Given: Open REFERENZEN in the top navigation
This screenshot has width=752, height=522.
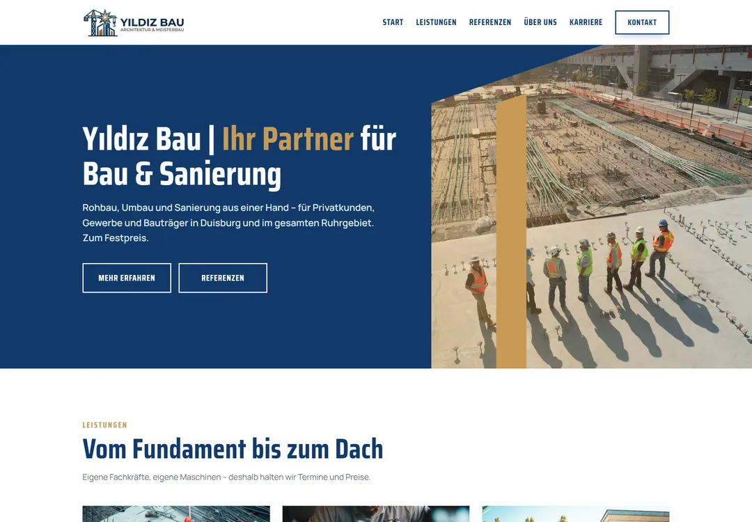Looking at the screenshot, I should (490, 22).
